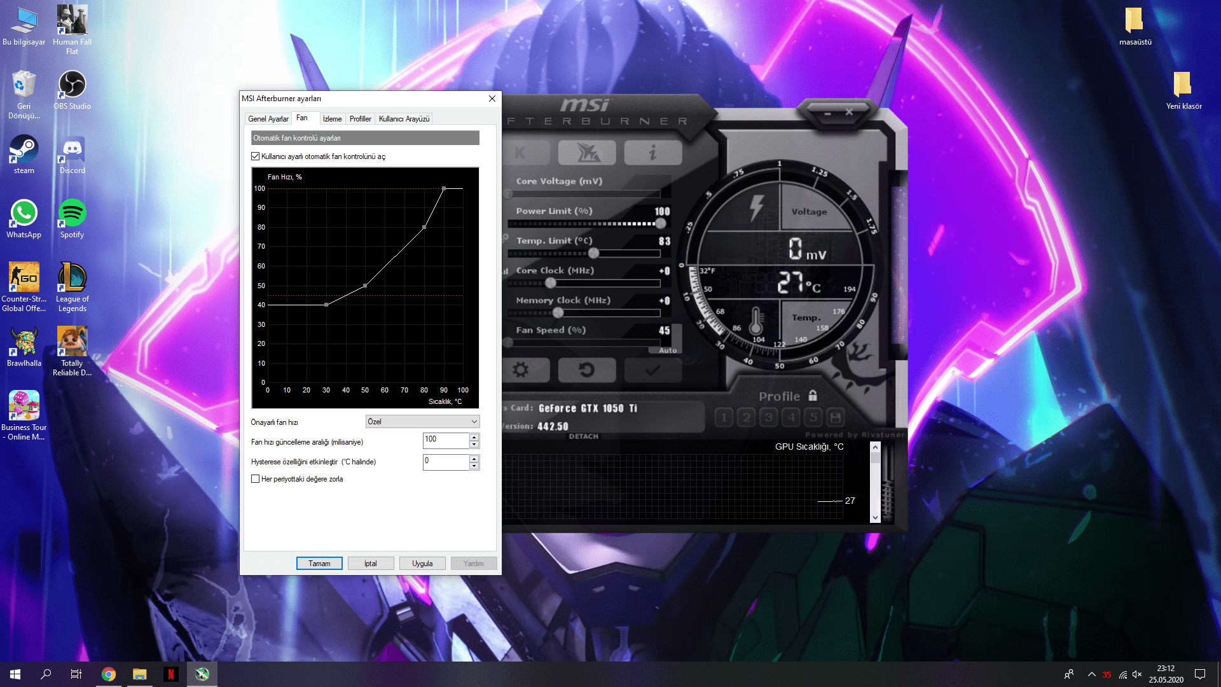Open the Genel Ayarlar tab
1221x687 pixels.
268,119
